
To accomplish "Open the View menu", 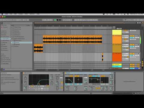I will point(26,14).
